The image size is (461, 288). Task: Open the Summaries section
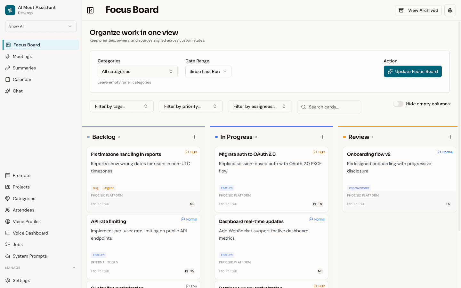point(24,68)
